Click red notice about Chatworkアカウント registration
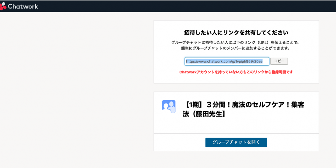 [236, 72]
